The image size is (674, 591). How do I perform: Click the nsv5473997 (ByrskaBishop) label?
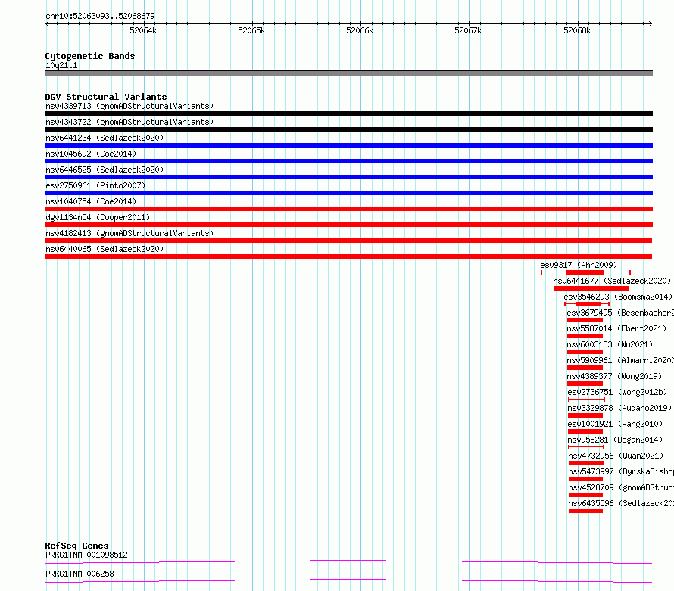click(x=621, y=471)
